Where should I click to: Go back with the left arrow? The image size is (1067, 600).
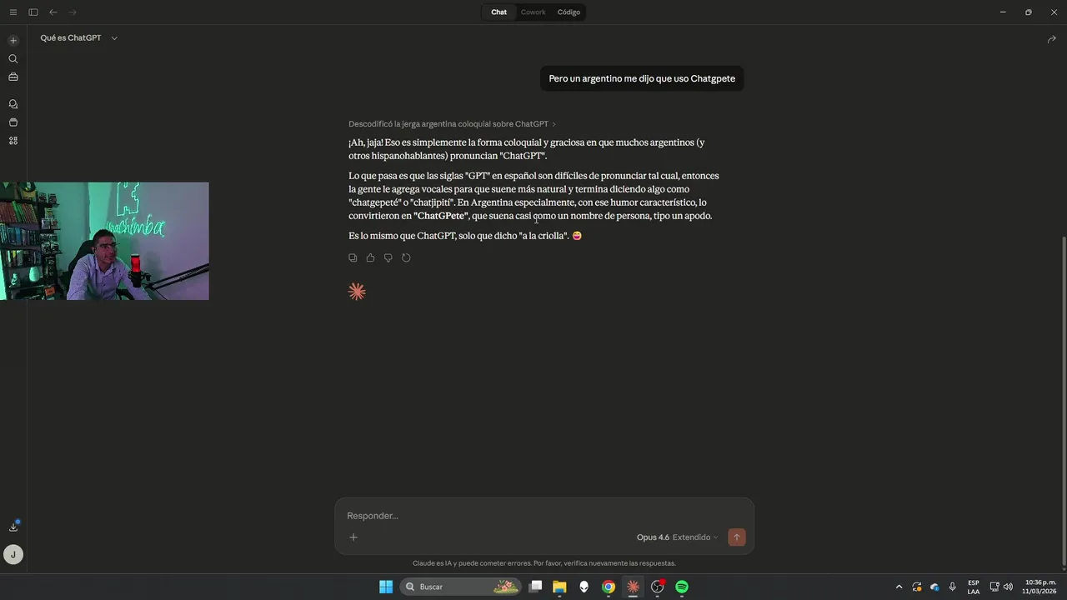(x=53, y=12)
